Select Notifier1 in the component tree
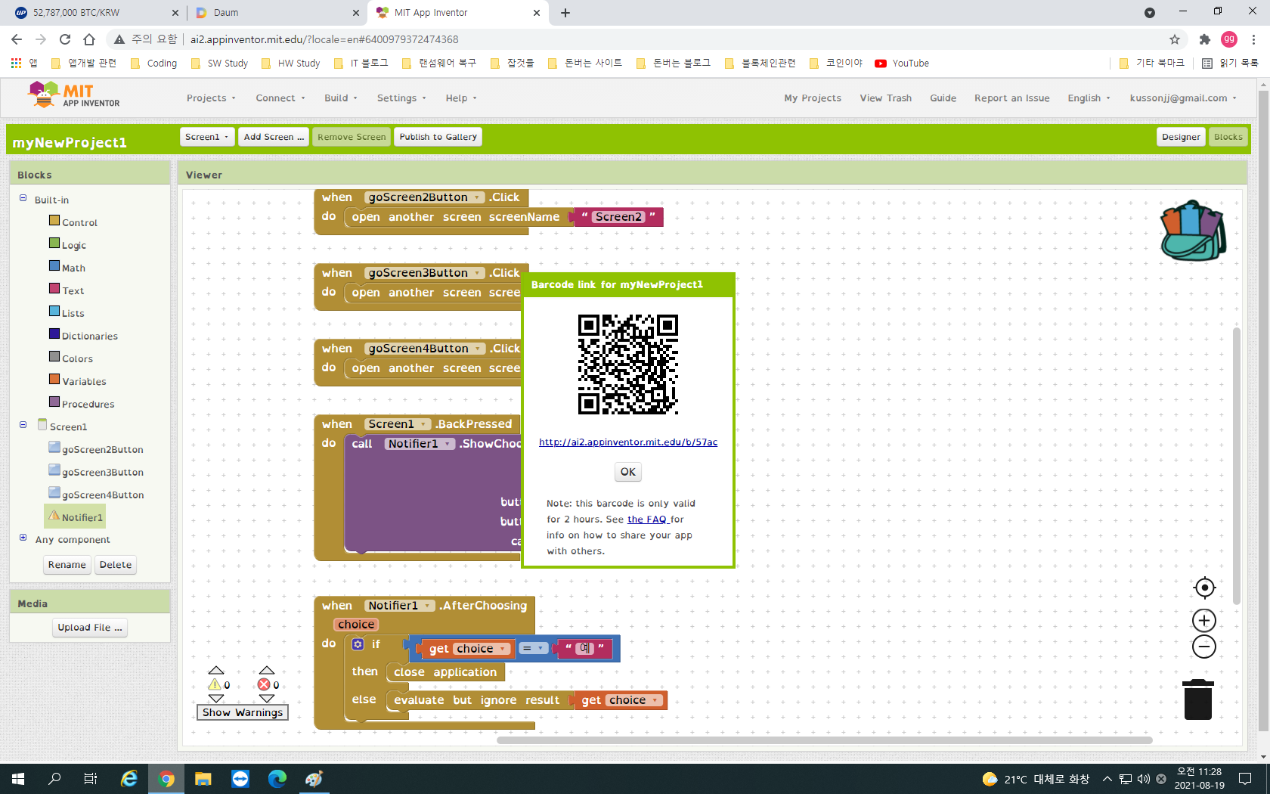 (76, 516)
